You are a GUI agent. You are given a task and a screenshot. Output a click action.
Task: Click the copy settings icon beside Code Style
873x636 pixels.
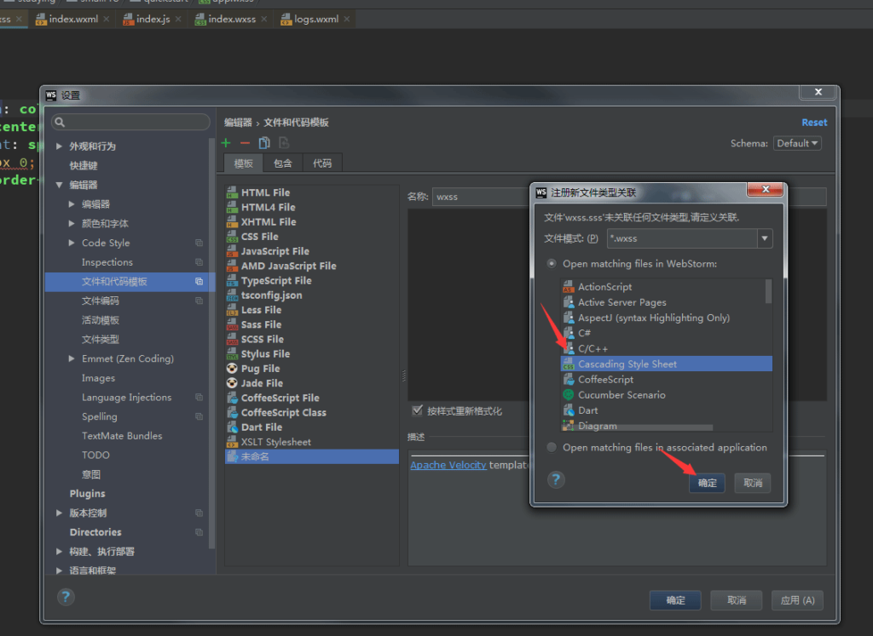click(x=199, y=243)
